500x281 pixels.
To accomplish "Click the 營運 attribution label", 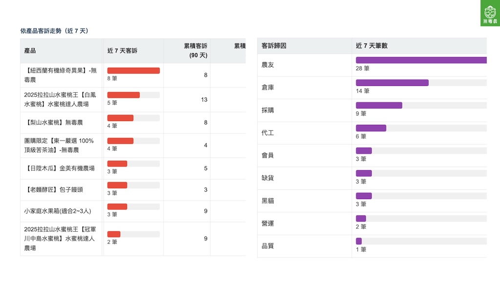I will point(268,223).
